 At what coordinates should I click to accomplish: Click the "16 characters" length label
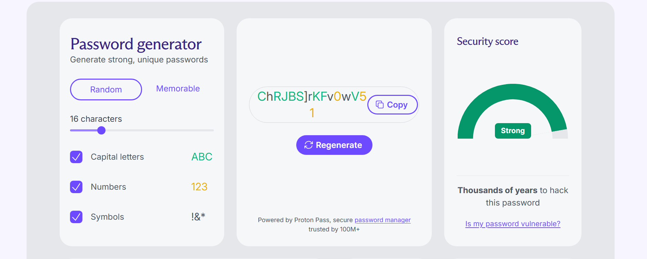pos(96,119)
